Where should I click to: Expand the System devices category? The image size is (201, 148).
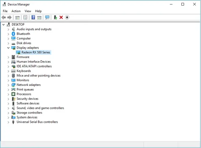8,118
